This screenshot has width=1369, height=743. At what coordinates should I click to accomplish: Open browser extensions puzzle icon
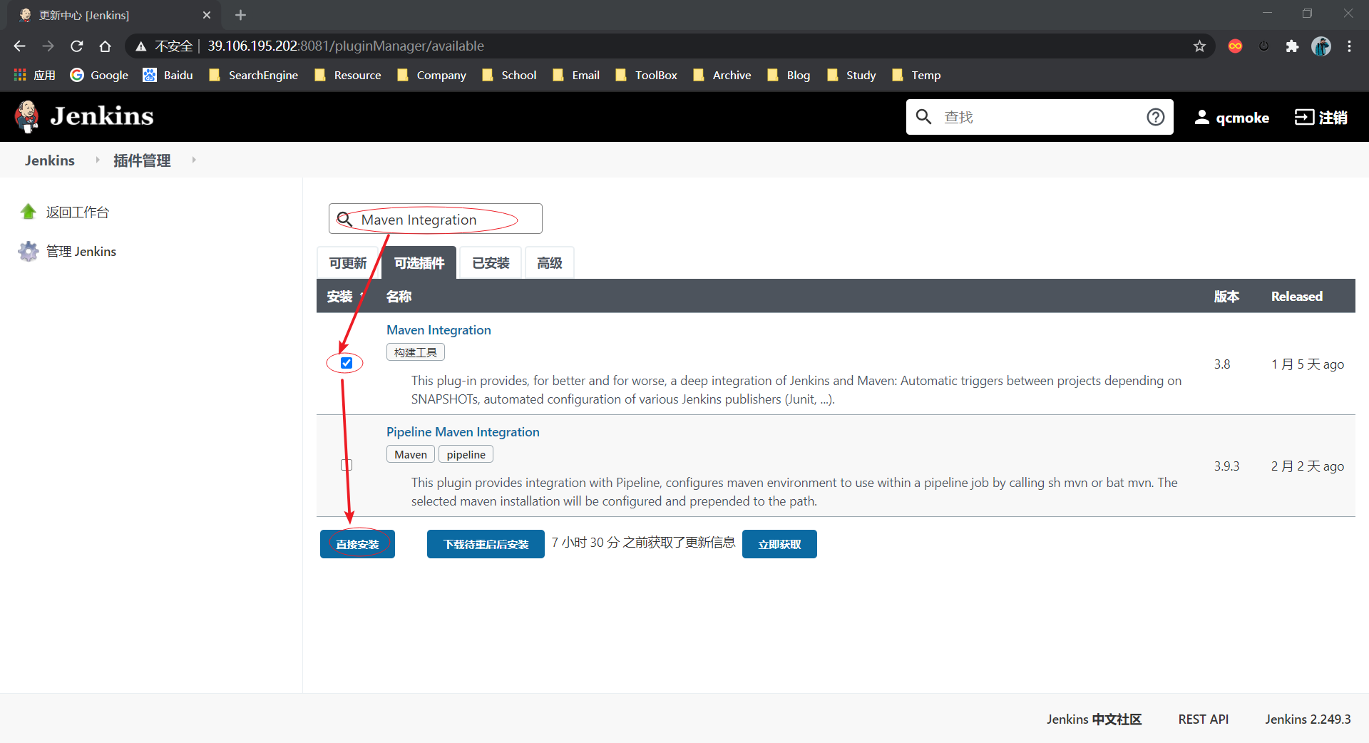coord(1292,46)
